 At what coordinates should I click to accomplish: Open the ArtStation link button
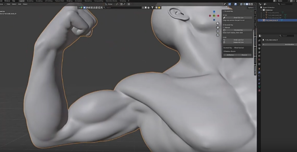click(x=230, y=55)
